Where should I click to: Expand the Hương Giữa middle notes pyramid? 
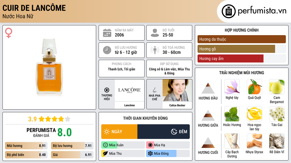pyautogui.click(x=208, y=116)
